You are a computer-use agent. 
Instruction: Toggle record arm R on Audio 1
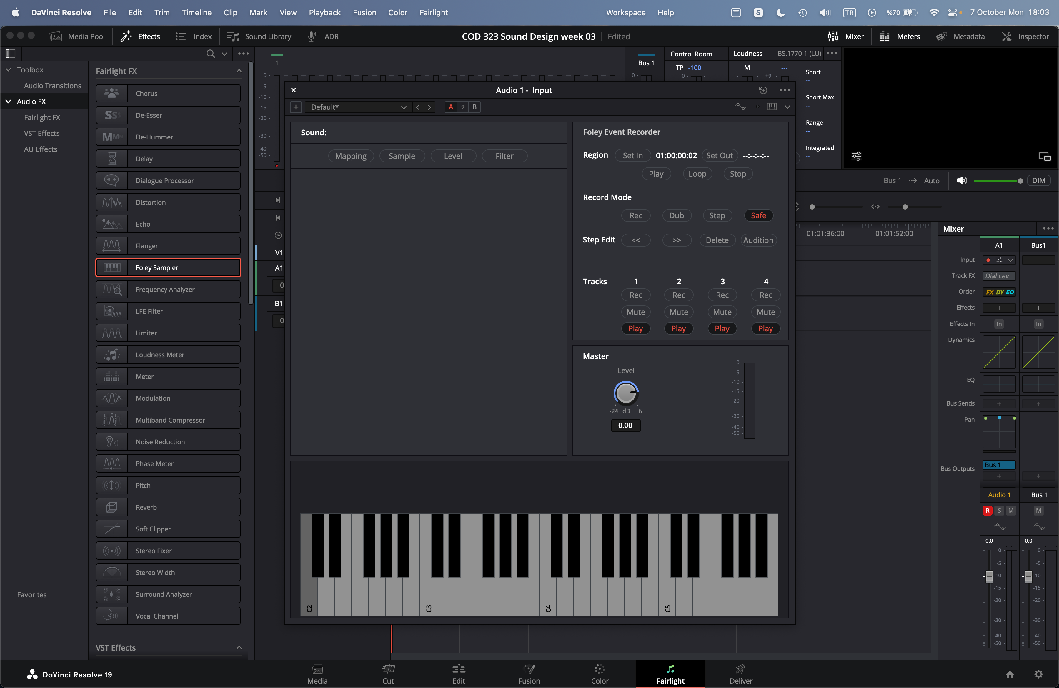987,511
